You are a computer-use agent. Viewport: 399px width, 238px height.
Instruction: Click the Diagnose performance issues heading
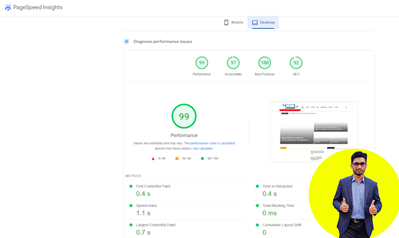163,42
